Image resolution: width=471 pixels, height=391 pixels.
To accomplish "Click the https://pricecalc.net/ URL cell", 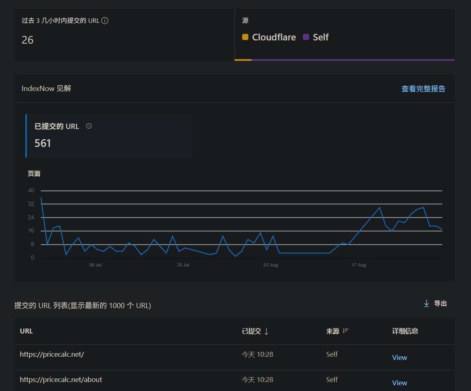I will 52,354.
